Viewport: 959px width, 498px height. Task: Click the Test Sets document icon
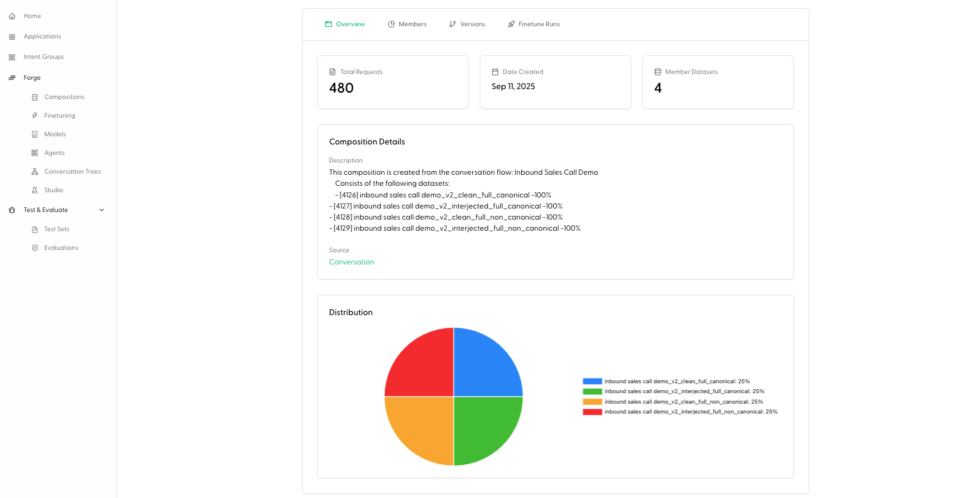pyautogui.click(x=34, y=229)
